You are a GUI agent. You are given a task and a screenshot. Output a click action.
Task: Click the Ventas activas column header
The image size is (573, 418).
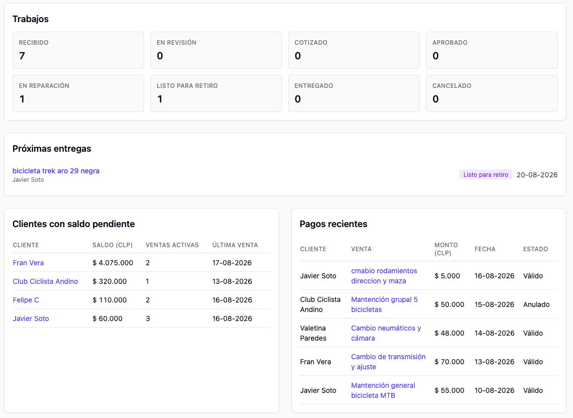(x=172, y=245)
